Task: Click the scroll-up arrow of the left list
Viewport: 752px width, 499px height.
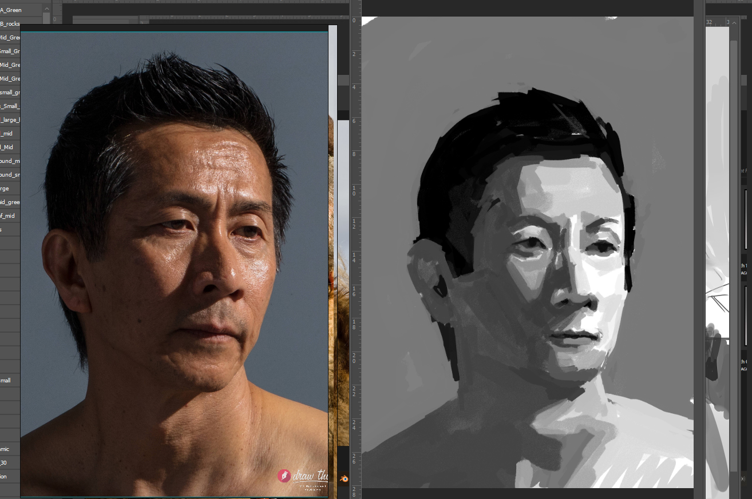Action: [x=46, y=9]
